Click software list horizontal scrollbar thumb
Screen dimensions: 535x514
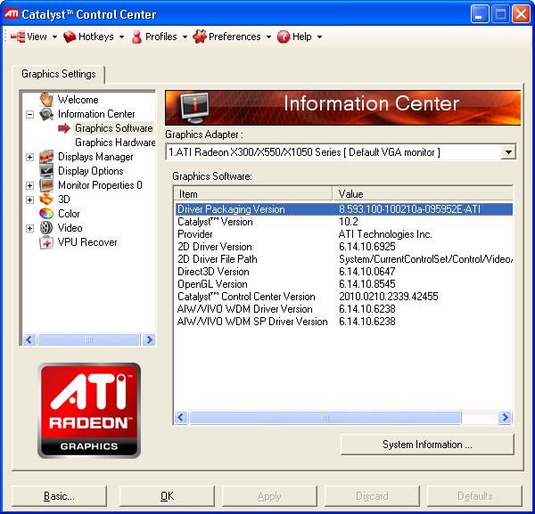[x=325, y=417]
